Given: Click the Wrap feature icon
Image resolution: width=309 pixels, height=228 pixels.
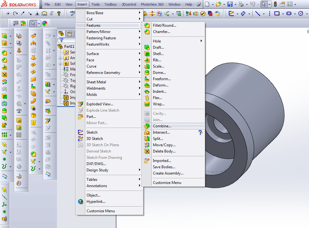Looking at the screenshot, I should pos(147,104).
